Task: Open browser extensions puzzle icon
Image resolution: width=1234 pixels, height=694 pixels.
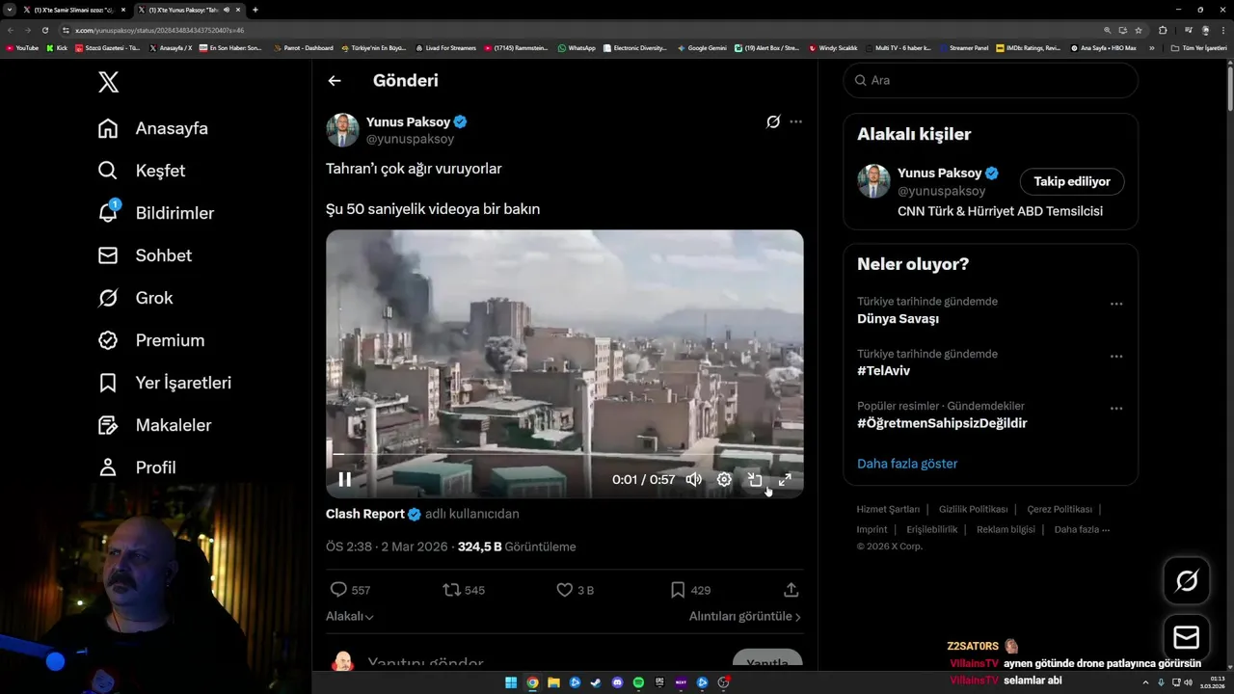Action: [1163, 30]
